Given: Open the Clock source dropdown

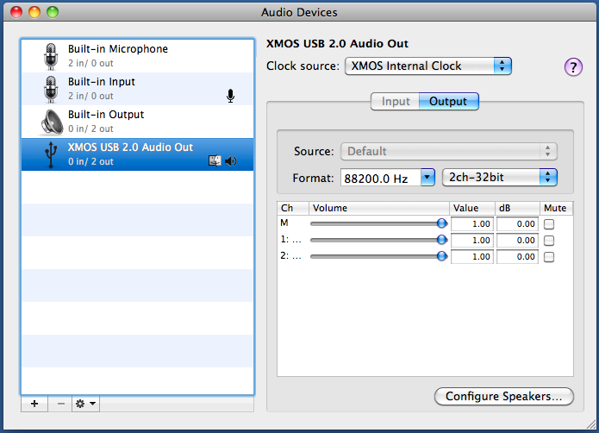Looking at the screenshot, I should 427,66.
